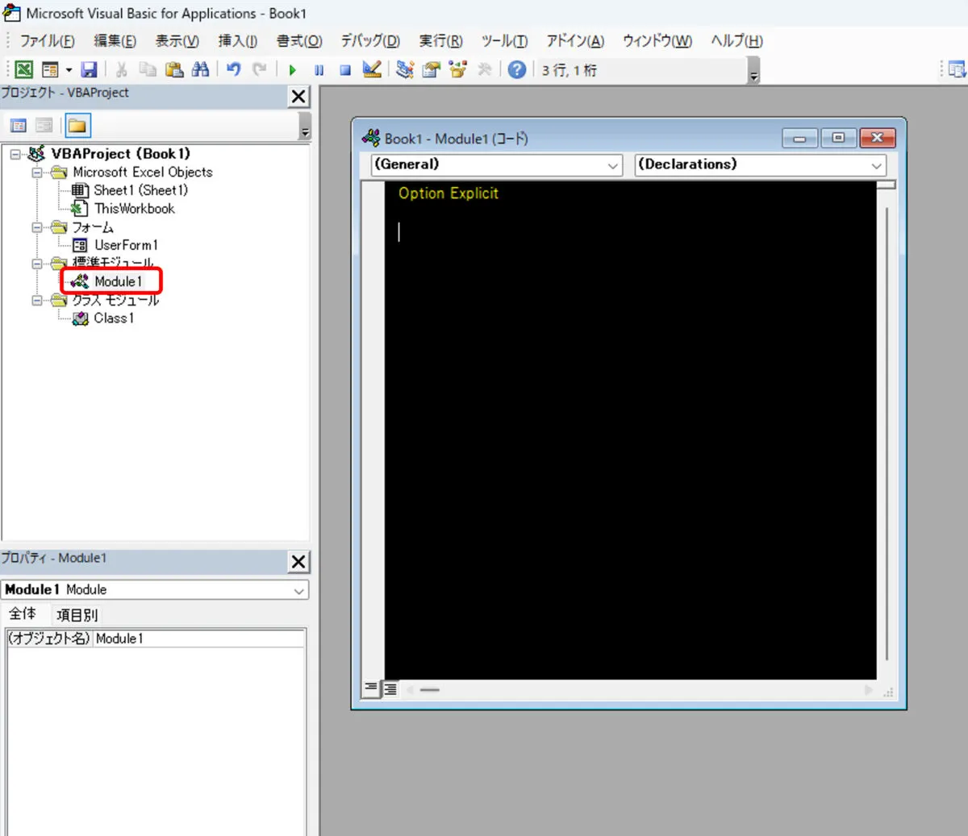This screenshot has width=968, height=836.
Task: Click the View Microsoft Excel icon
Action: tap(24, 70)
